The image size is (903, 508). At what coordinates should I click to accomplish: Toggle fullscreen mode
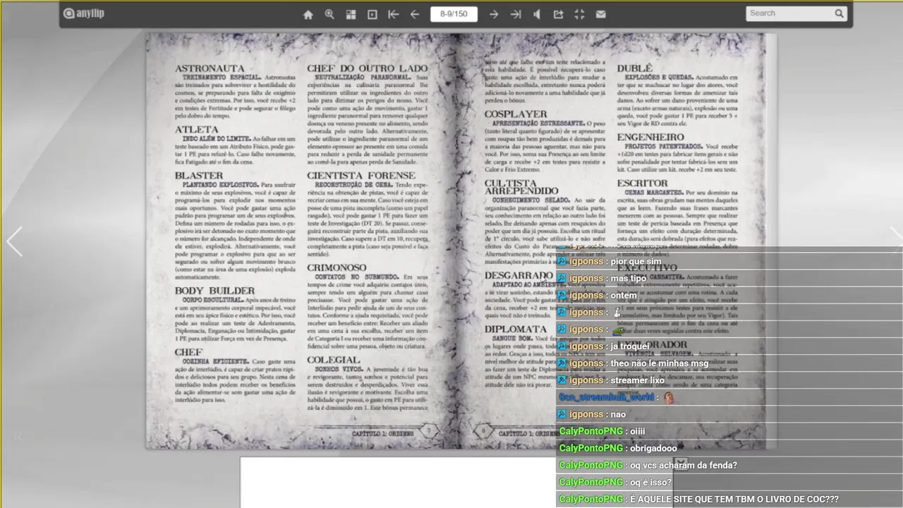coord(579,14)
